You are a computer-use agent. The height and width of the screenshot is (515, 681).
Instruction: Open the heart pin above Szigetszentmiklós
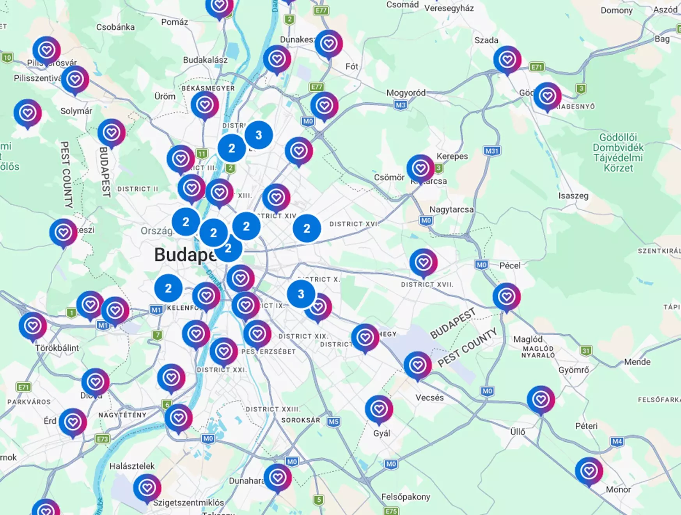click(x=147, y=488)
